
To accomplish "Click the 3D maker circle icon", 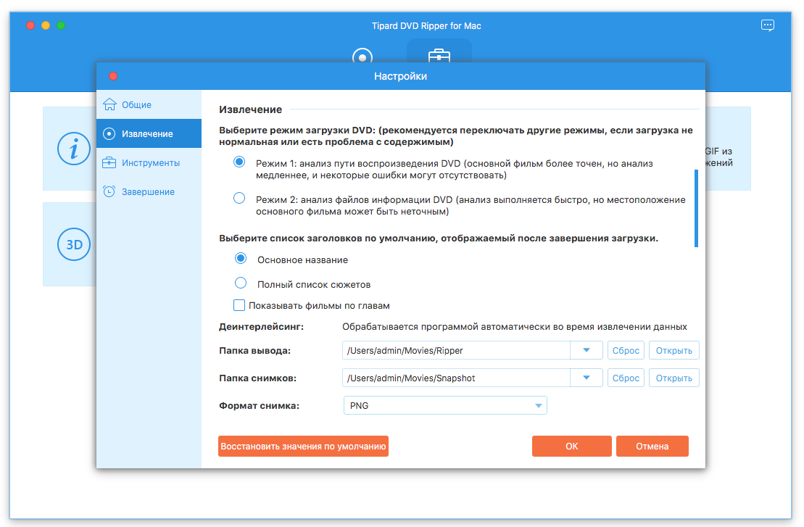I will (74, 244).
